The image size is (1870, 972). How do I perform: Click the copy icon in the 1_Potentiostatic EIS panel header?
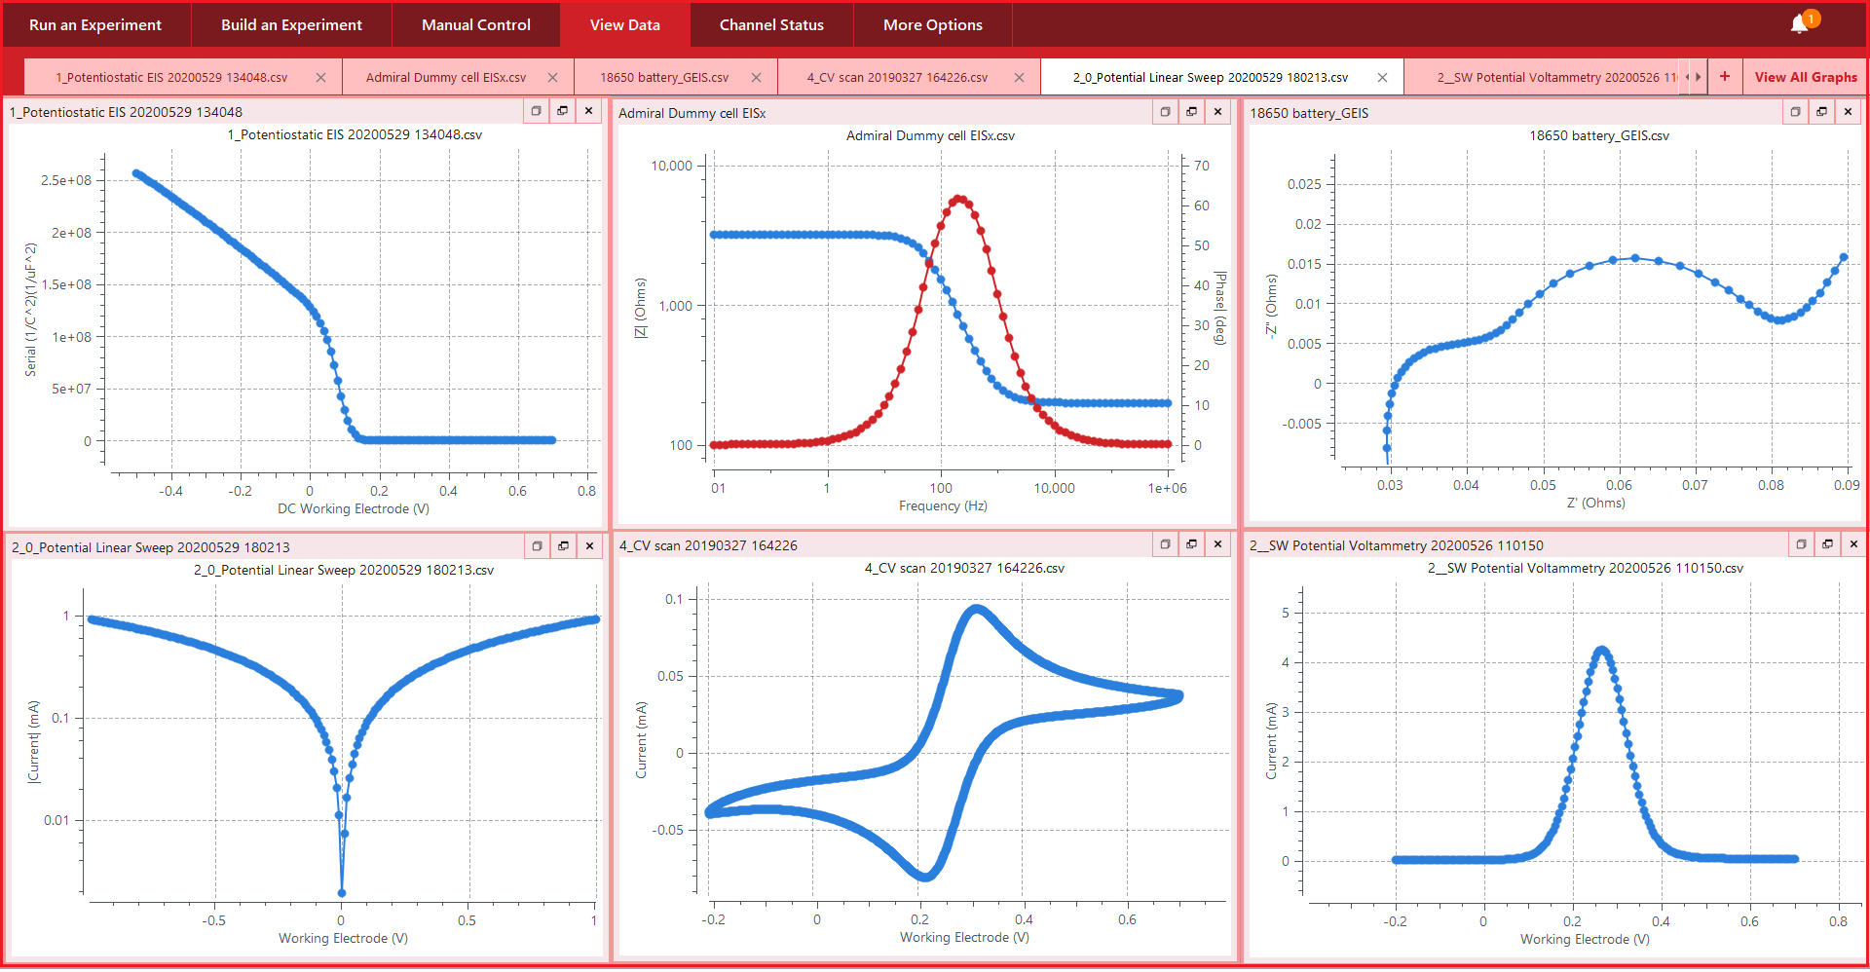(536, 111)
